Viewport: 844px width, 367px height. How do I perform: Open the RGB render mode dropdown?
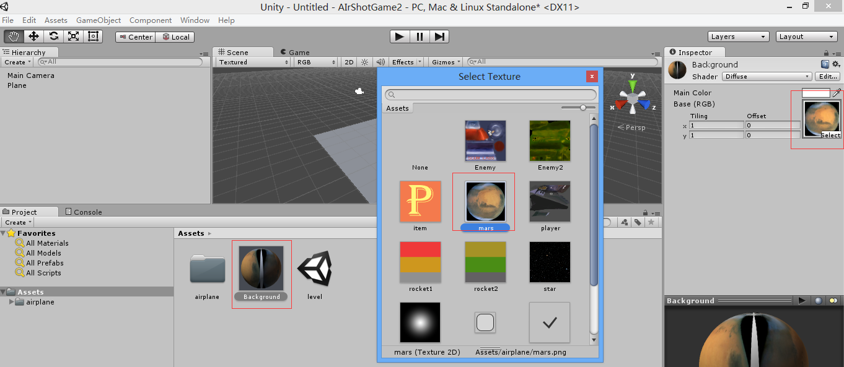pos(315,62)
